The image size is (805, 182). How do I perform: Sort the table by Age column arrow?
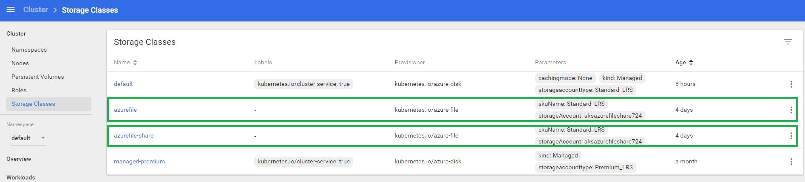[x=691, y=63]
